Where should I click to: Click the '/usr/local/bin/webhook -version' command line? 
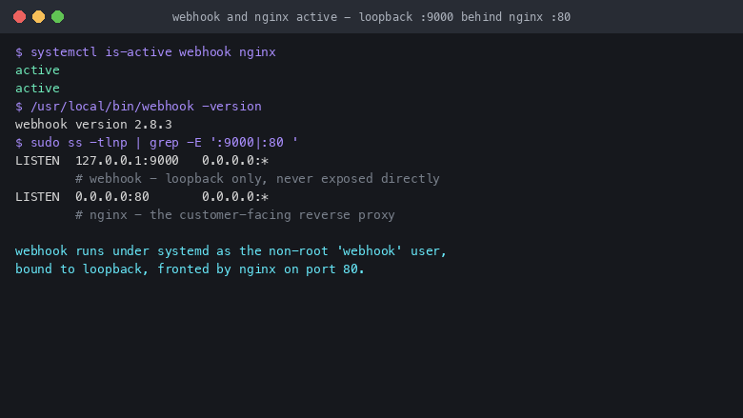pos(146,106)
